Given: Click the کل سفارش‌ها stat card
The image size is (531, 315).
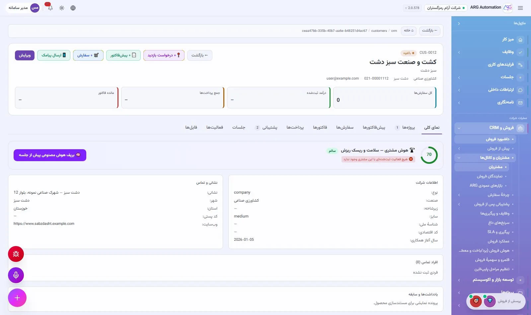Looking at the screenshot, I should tap(385, 97).
